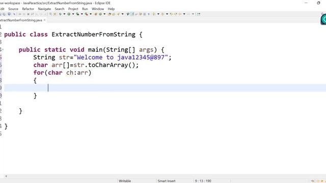Click the Coverage launch icon
Screen dimensions: 326x183
77,14
